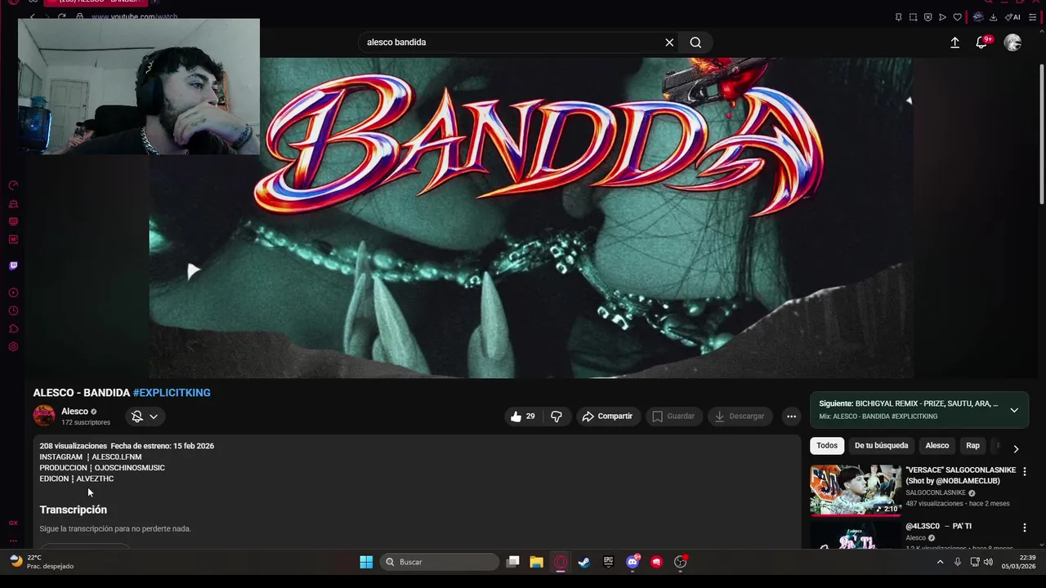Open the VERSACE SALGOCONLASNIKE video title
This screenshot has width=1046, height=588.
(x=961, y=475)
